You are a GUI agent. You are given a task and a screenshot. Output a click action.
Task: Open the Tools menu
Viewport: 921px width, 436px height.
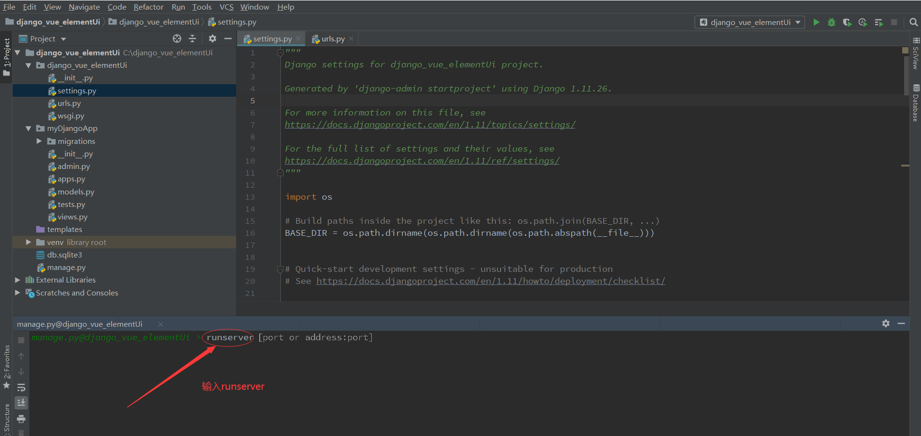click(x=202, y=7)
